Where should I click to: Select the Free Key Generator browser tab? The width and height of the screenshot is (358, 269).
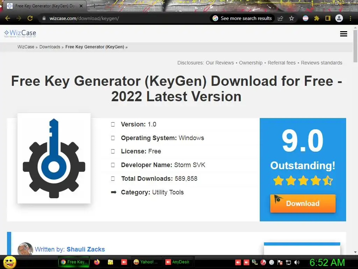click(45, 6)
